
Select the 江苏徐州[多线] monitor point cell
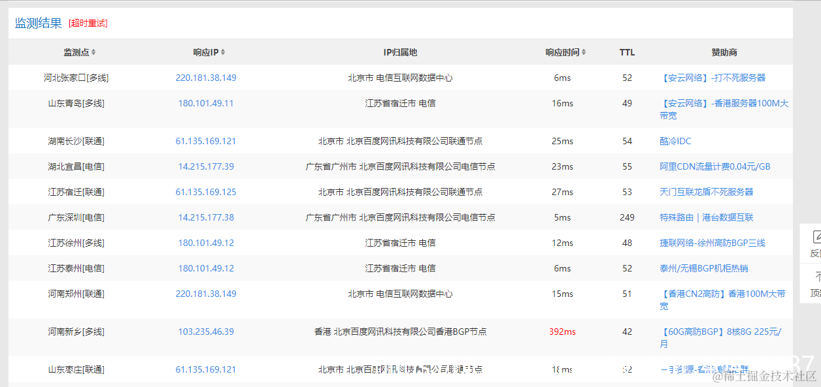[76, 243]
